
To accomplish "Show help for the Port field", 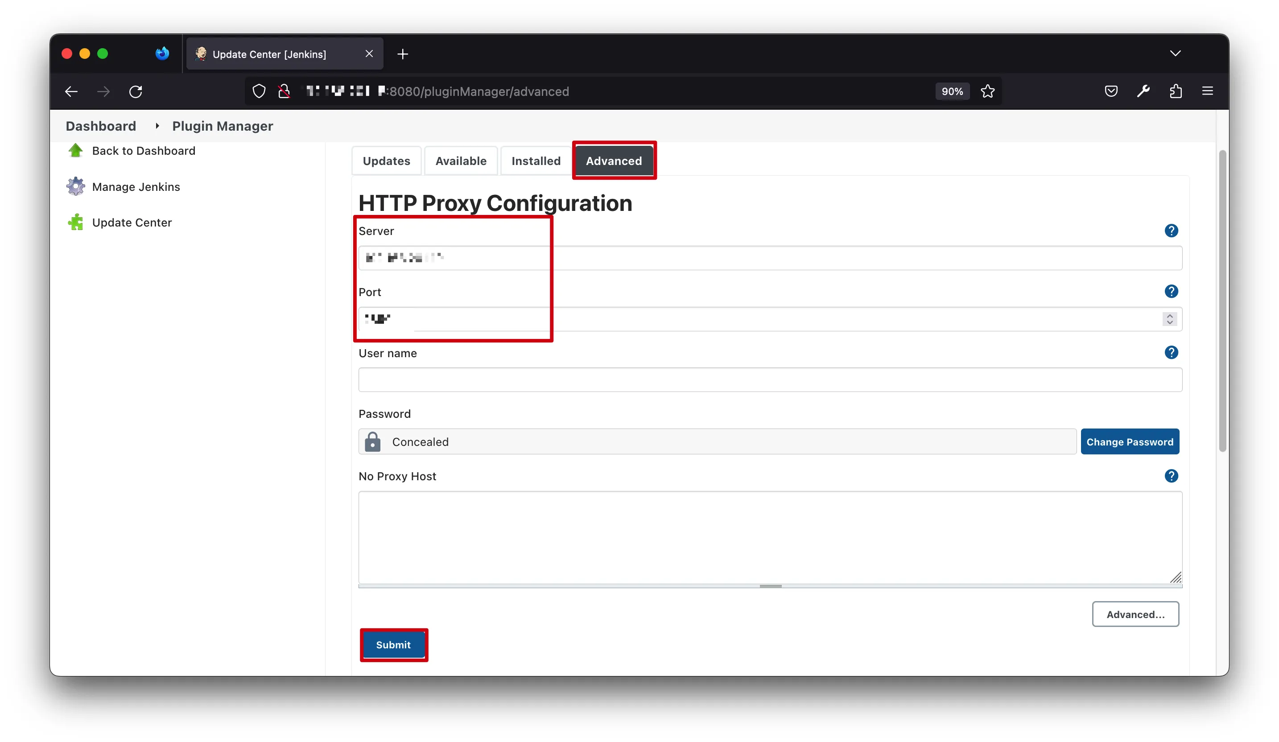I will (x=1171, y=291).
